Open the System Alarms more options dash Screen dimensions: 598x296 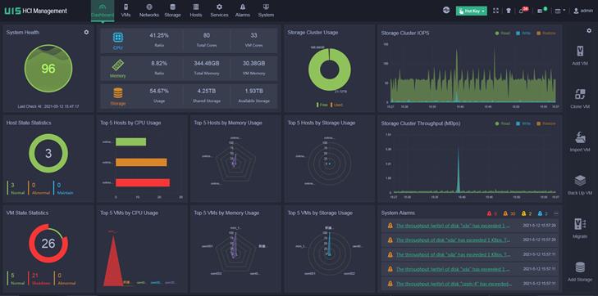tap(555, 213)
